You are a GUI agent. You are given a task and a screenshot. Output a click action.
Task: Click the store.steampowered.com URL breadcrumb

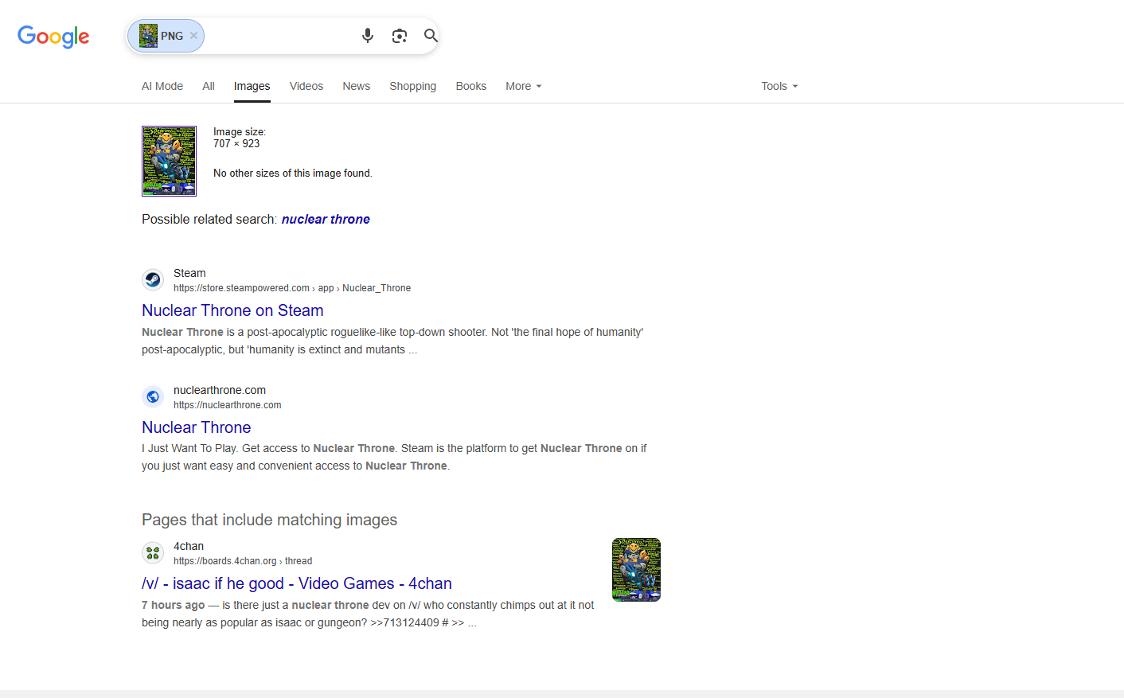tap(292, 288)
